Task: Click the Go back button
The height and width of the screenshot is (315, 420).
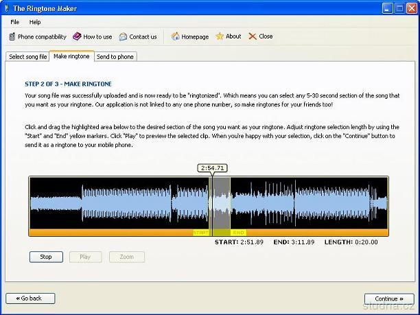Action: 30,299
